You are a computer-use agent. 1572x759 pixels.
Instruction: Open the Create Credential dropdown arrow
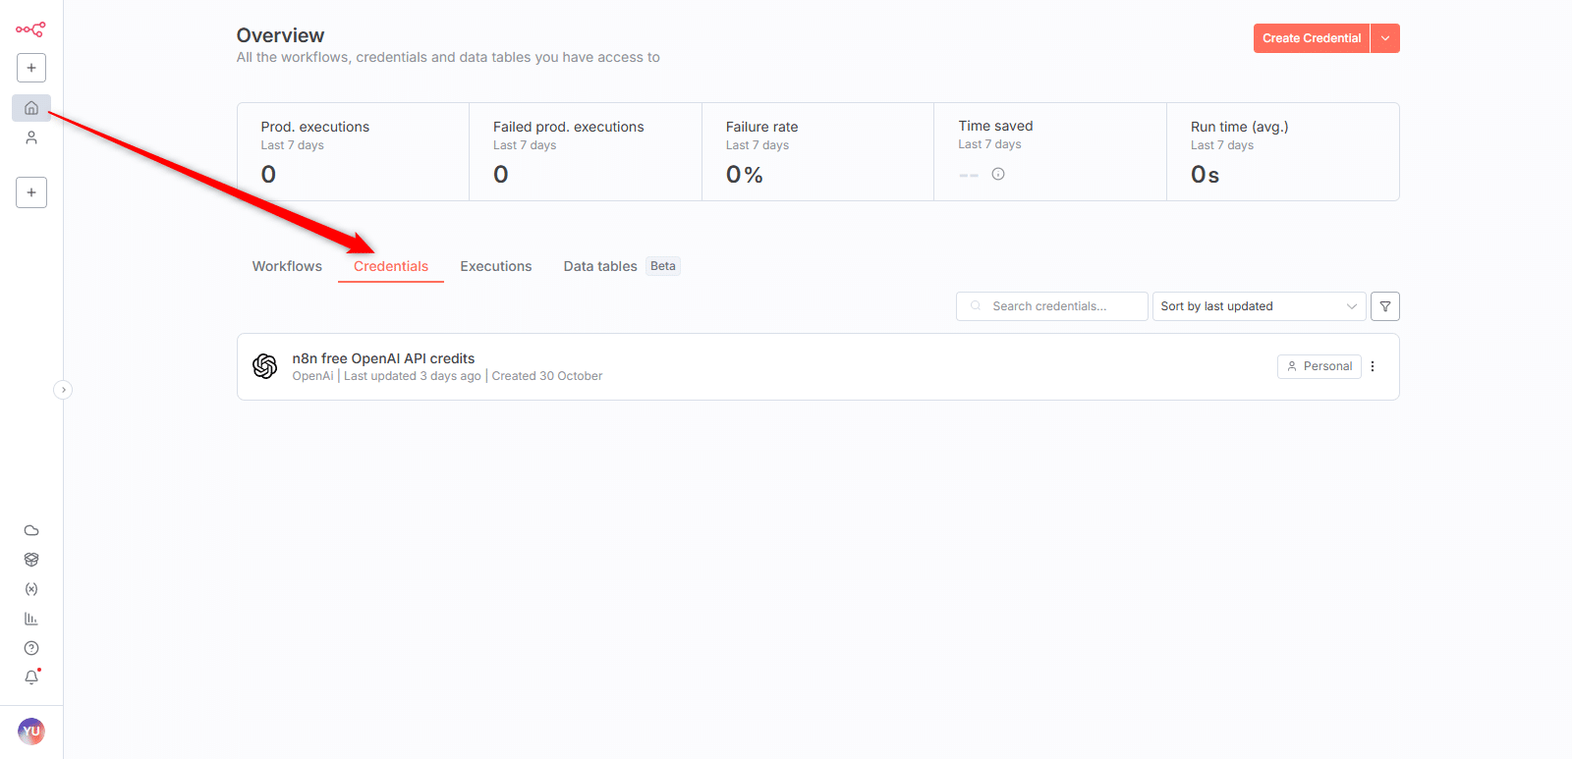(x=1384, y=38)
